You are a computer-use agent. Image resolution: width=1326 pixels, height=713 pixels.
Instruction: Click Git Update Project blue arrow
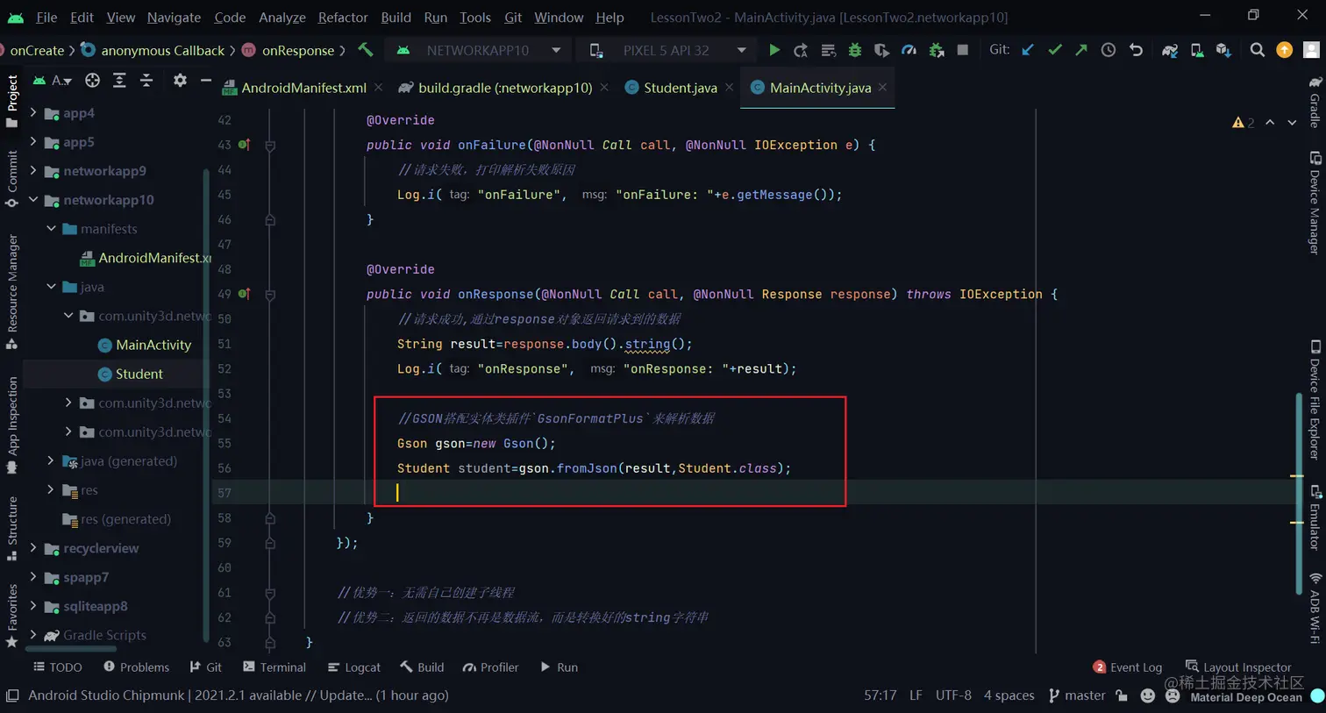point(1028,50)
